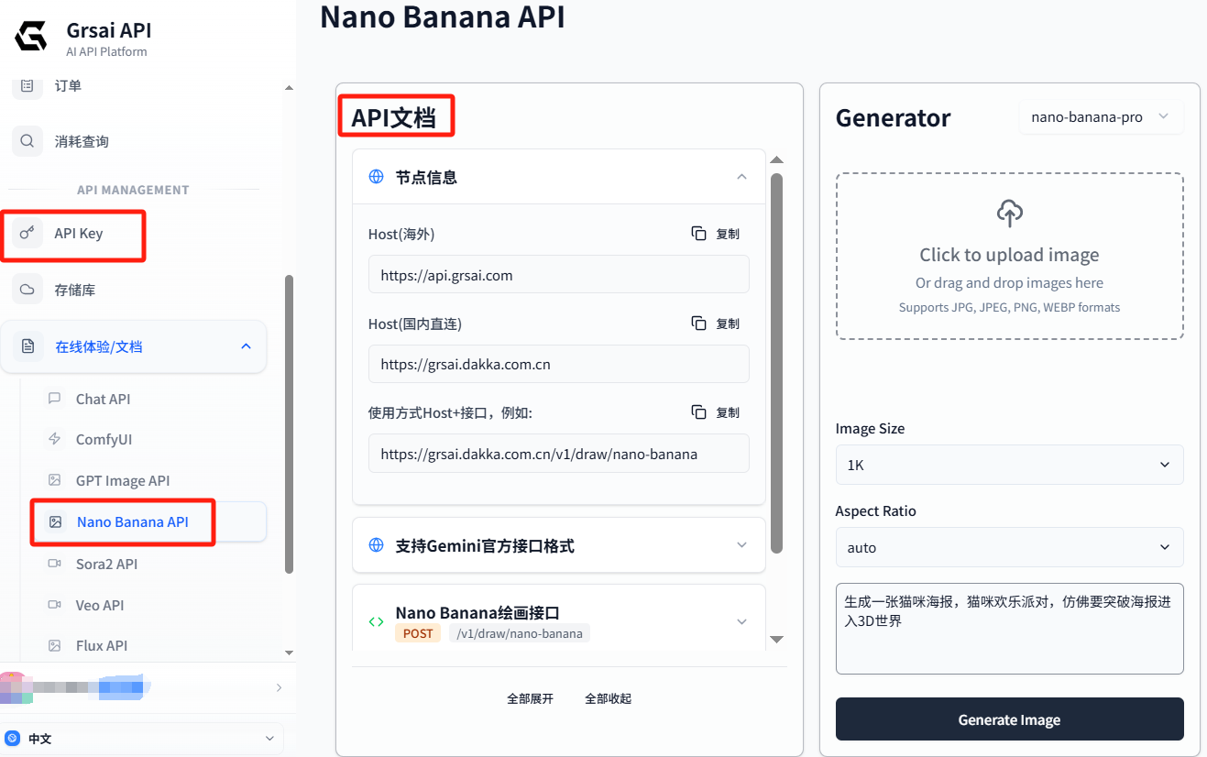
Task: Open the Image Size dropdown showing 1K
Action: click(x=1009, y=465)
